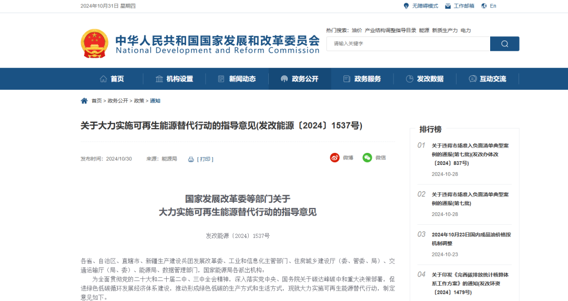The image size is (568, 301).
Task: Click breadcrumb link 通知
Action: click(x=155, y=100)
